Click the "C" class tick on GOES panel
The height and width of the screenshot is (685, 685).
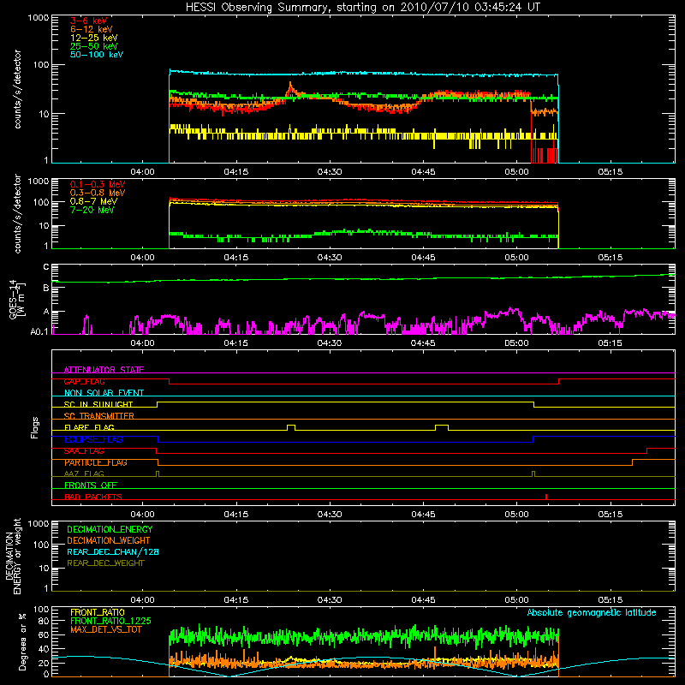[x=46, y=267]
